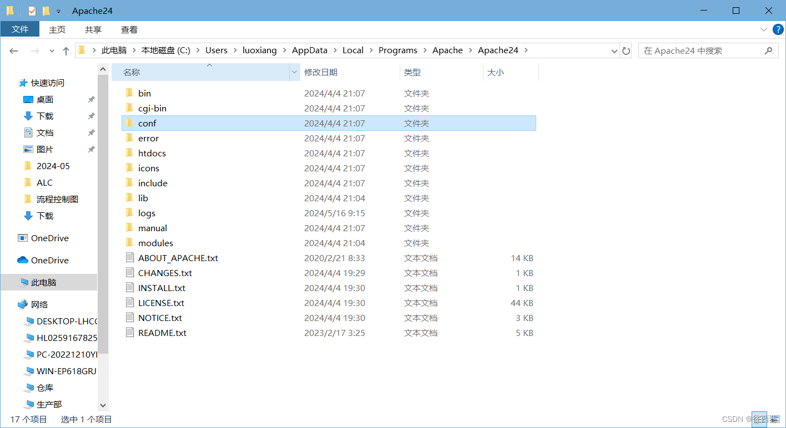
Task: Click the Up one level arrow
Action: pos(66,50)
